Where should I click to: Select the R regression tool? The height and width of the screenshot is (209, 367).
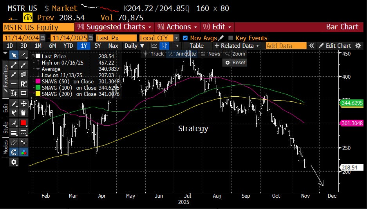tap(24, 84)
